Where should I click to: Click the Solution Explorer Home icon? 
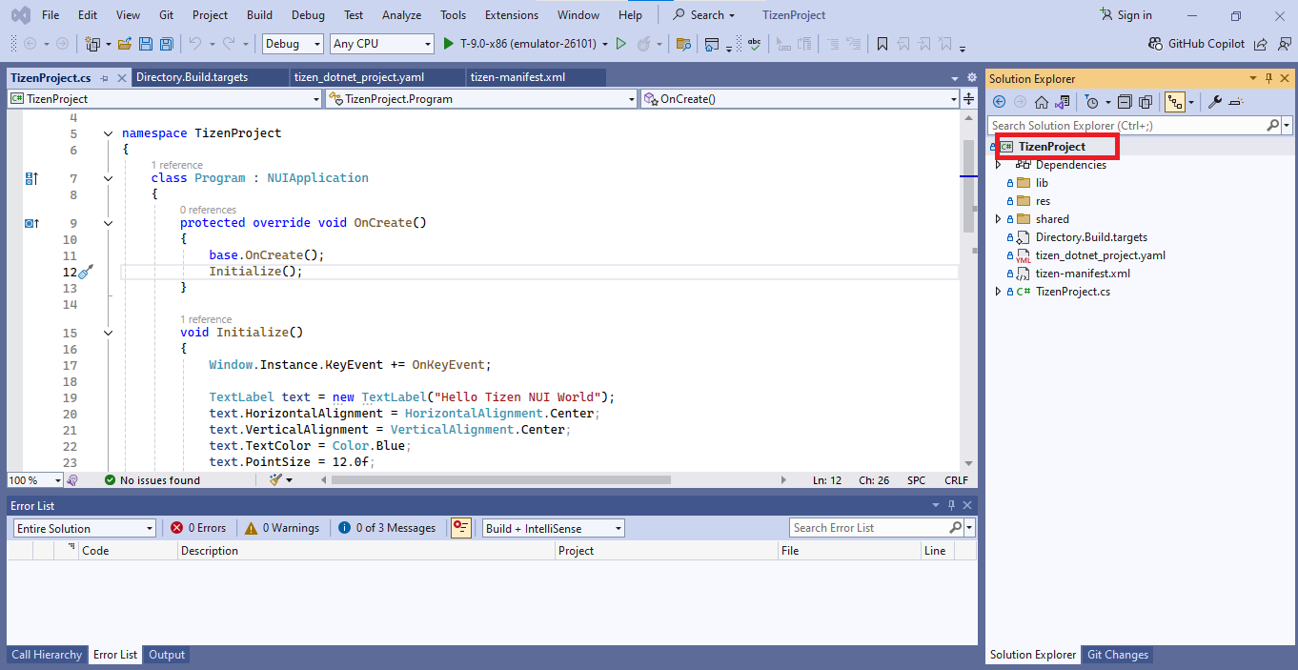(x=1042, y=101)
